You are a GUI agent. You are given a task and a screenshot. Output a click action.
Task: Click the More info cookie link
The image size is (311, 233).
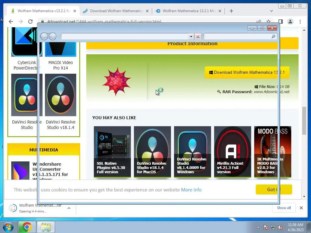(x=191, y=190)
